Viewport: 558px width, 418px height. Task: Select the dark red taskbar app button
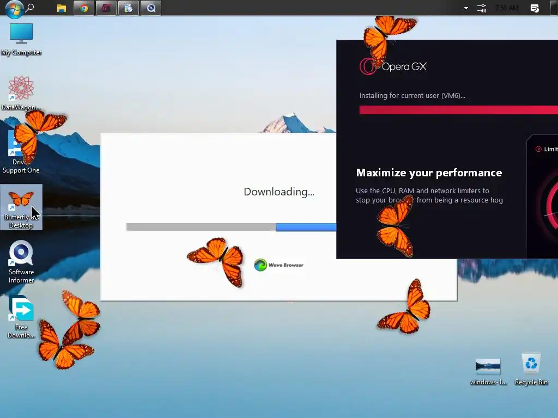click(x=106, y=8)
